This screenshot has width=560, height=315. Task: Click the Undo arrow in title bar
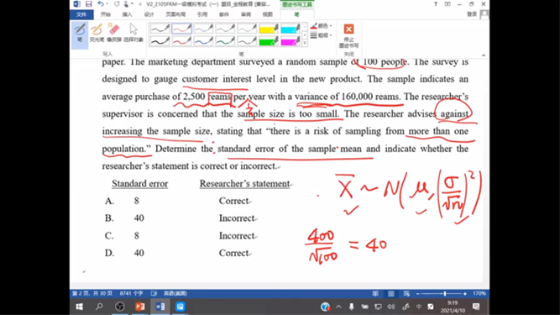101,4
